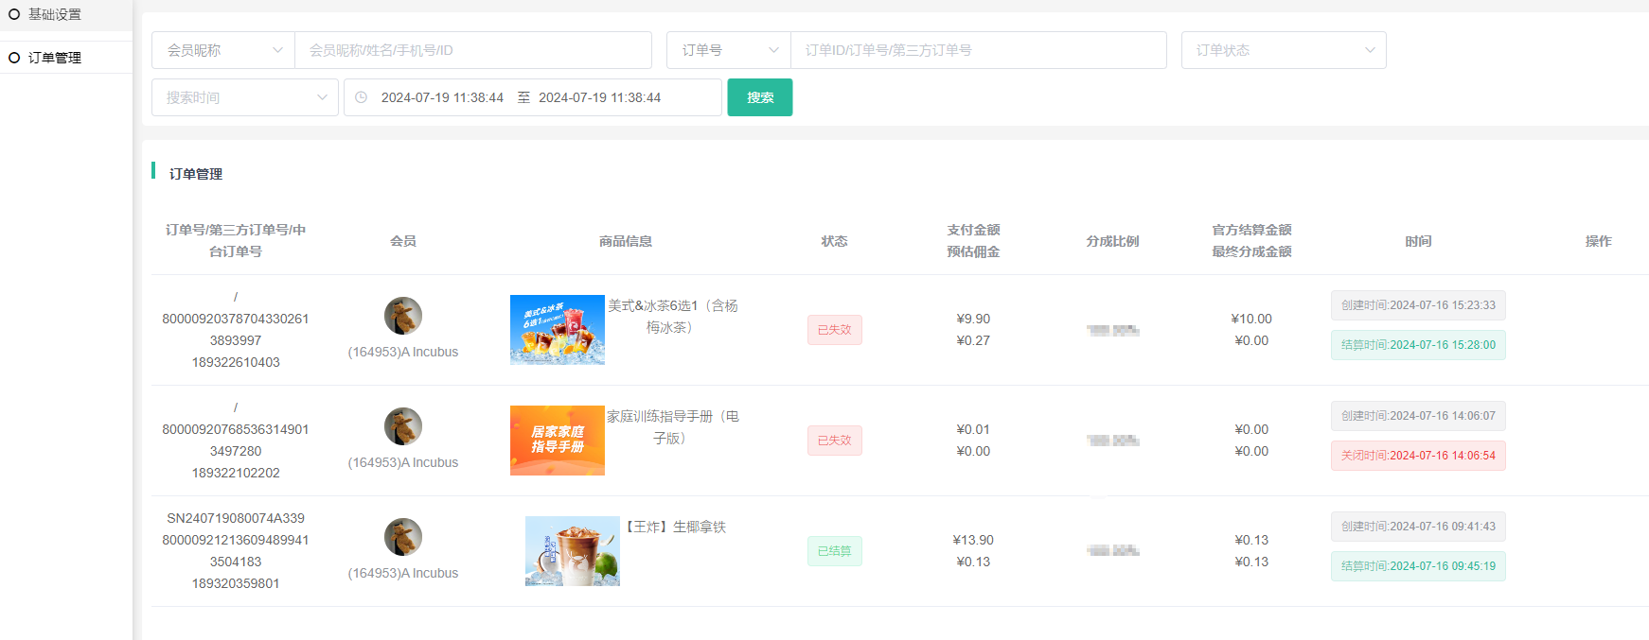Open 基础设置 in the sidebar
Screen dimensions: 1649x640
pyautogui.click(x=54, y=14)
